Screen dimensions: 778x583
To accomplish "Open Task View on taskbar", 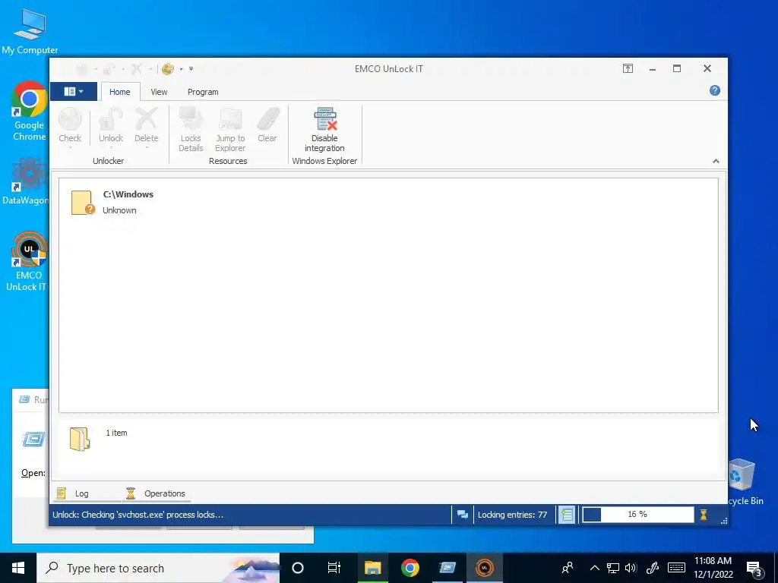I will (334, 568).
